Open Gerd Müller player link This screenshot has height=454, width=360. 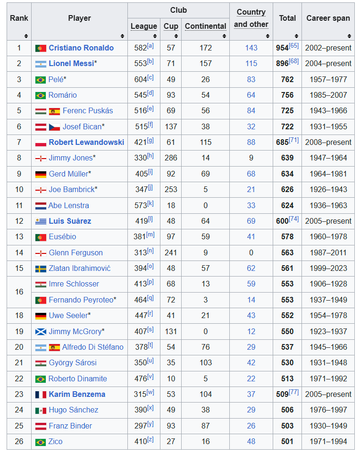[68, 174]
